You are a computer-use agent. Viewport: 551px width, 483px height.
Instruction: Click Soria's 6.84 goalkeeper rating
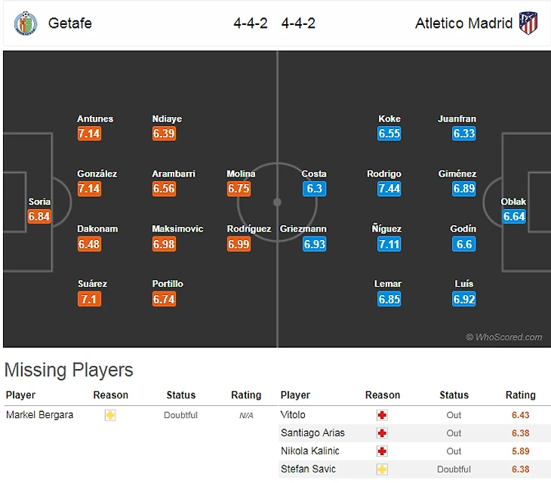[39, 217]
